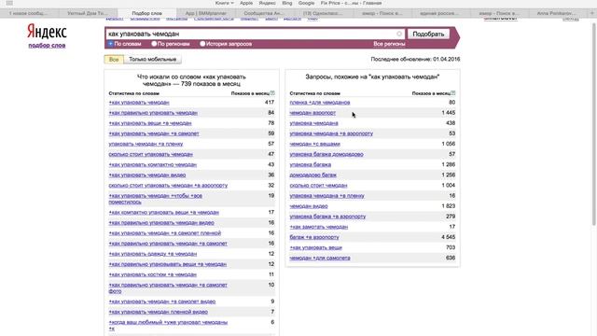Open 'сколько стоит чемодан' similar query
Viewport: 597px width, 336px height.
pyautogui.click(x=318, y=186)
